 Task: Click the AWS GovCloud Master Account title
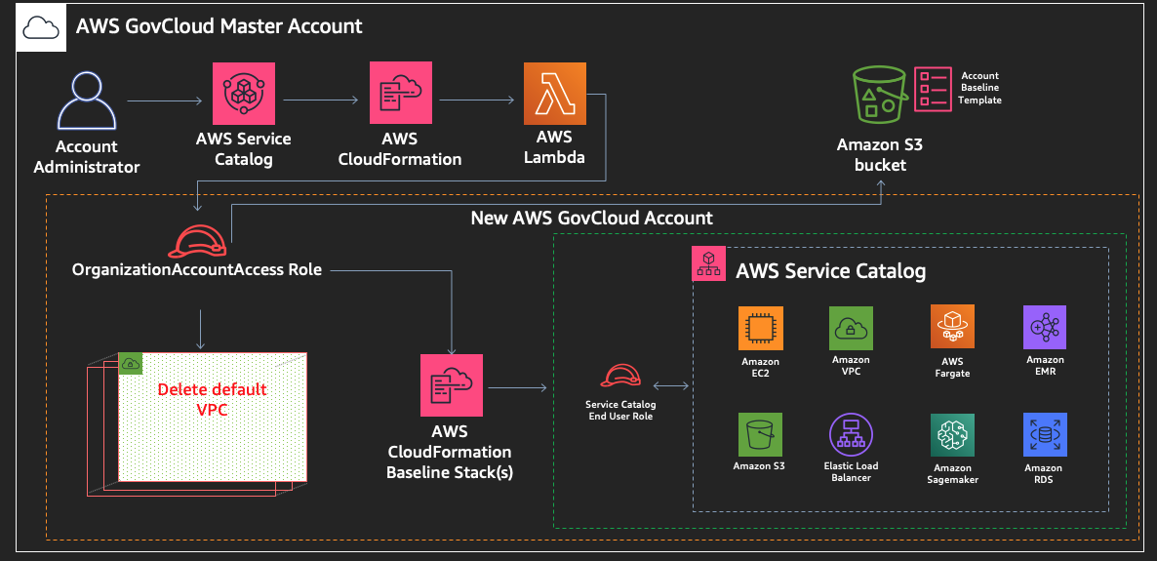219,26
